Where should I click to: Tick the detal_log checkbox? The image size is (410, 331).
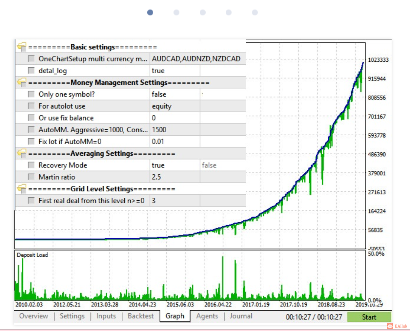coord(31,71)
